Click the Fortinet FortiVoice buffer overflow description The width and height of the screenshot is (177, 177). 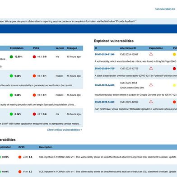click(x=136, y=76)
